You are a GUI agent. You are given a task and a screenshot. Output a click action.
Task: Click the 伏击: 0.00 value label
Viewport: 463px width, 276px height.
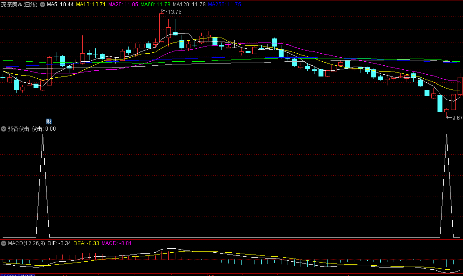coord(44,129)
